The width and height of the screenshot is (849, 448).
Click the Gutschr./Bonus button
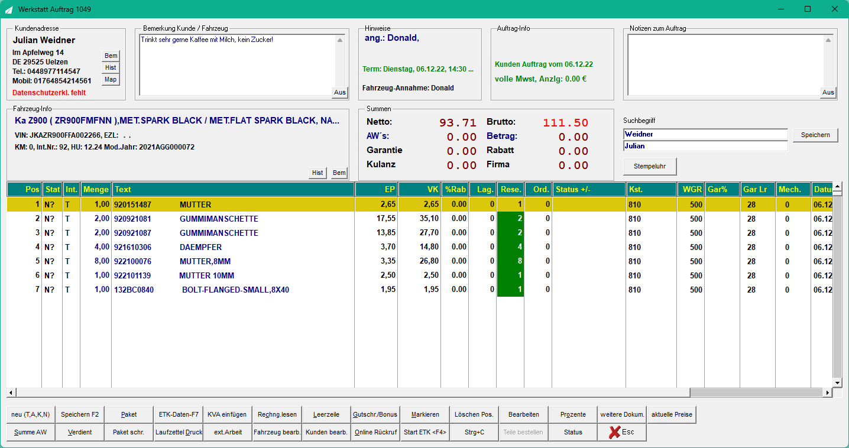pos(375,415)
